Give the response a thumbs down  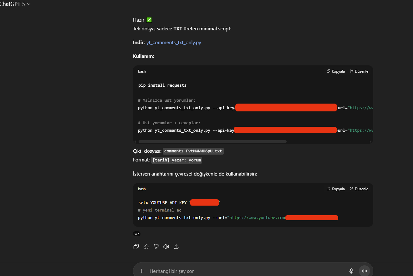(156, 247)
